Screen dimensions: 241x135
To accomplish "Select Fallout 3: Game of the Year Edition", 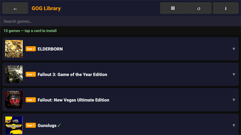I will click(72, 74).
